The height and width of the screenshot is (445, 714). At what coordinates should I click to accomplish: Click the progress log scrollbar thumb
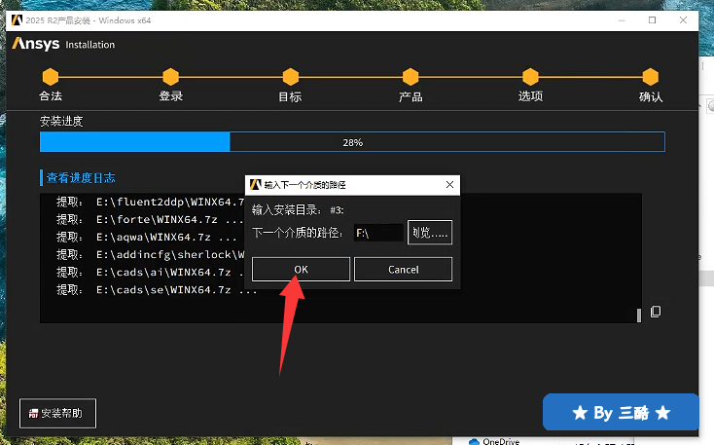coord(639,315)
